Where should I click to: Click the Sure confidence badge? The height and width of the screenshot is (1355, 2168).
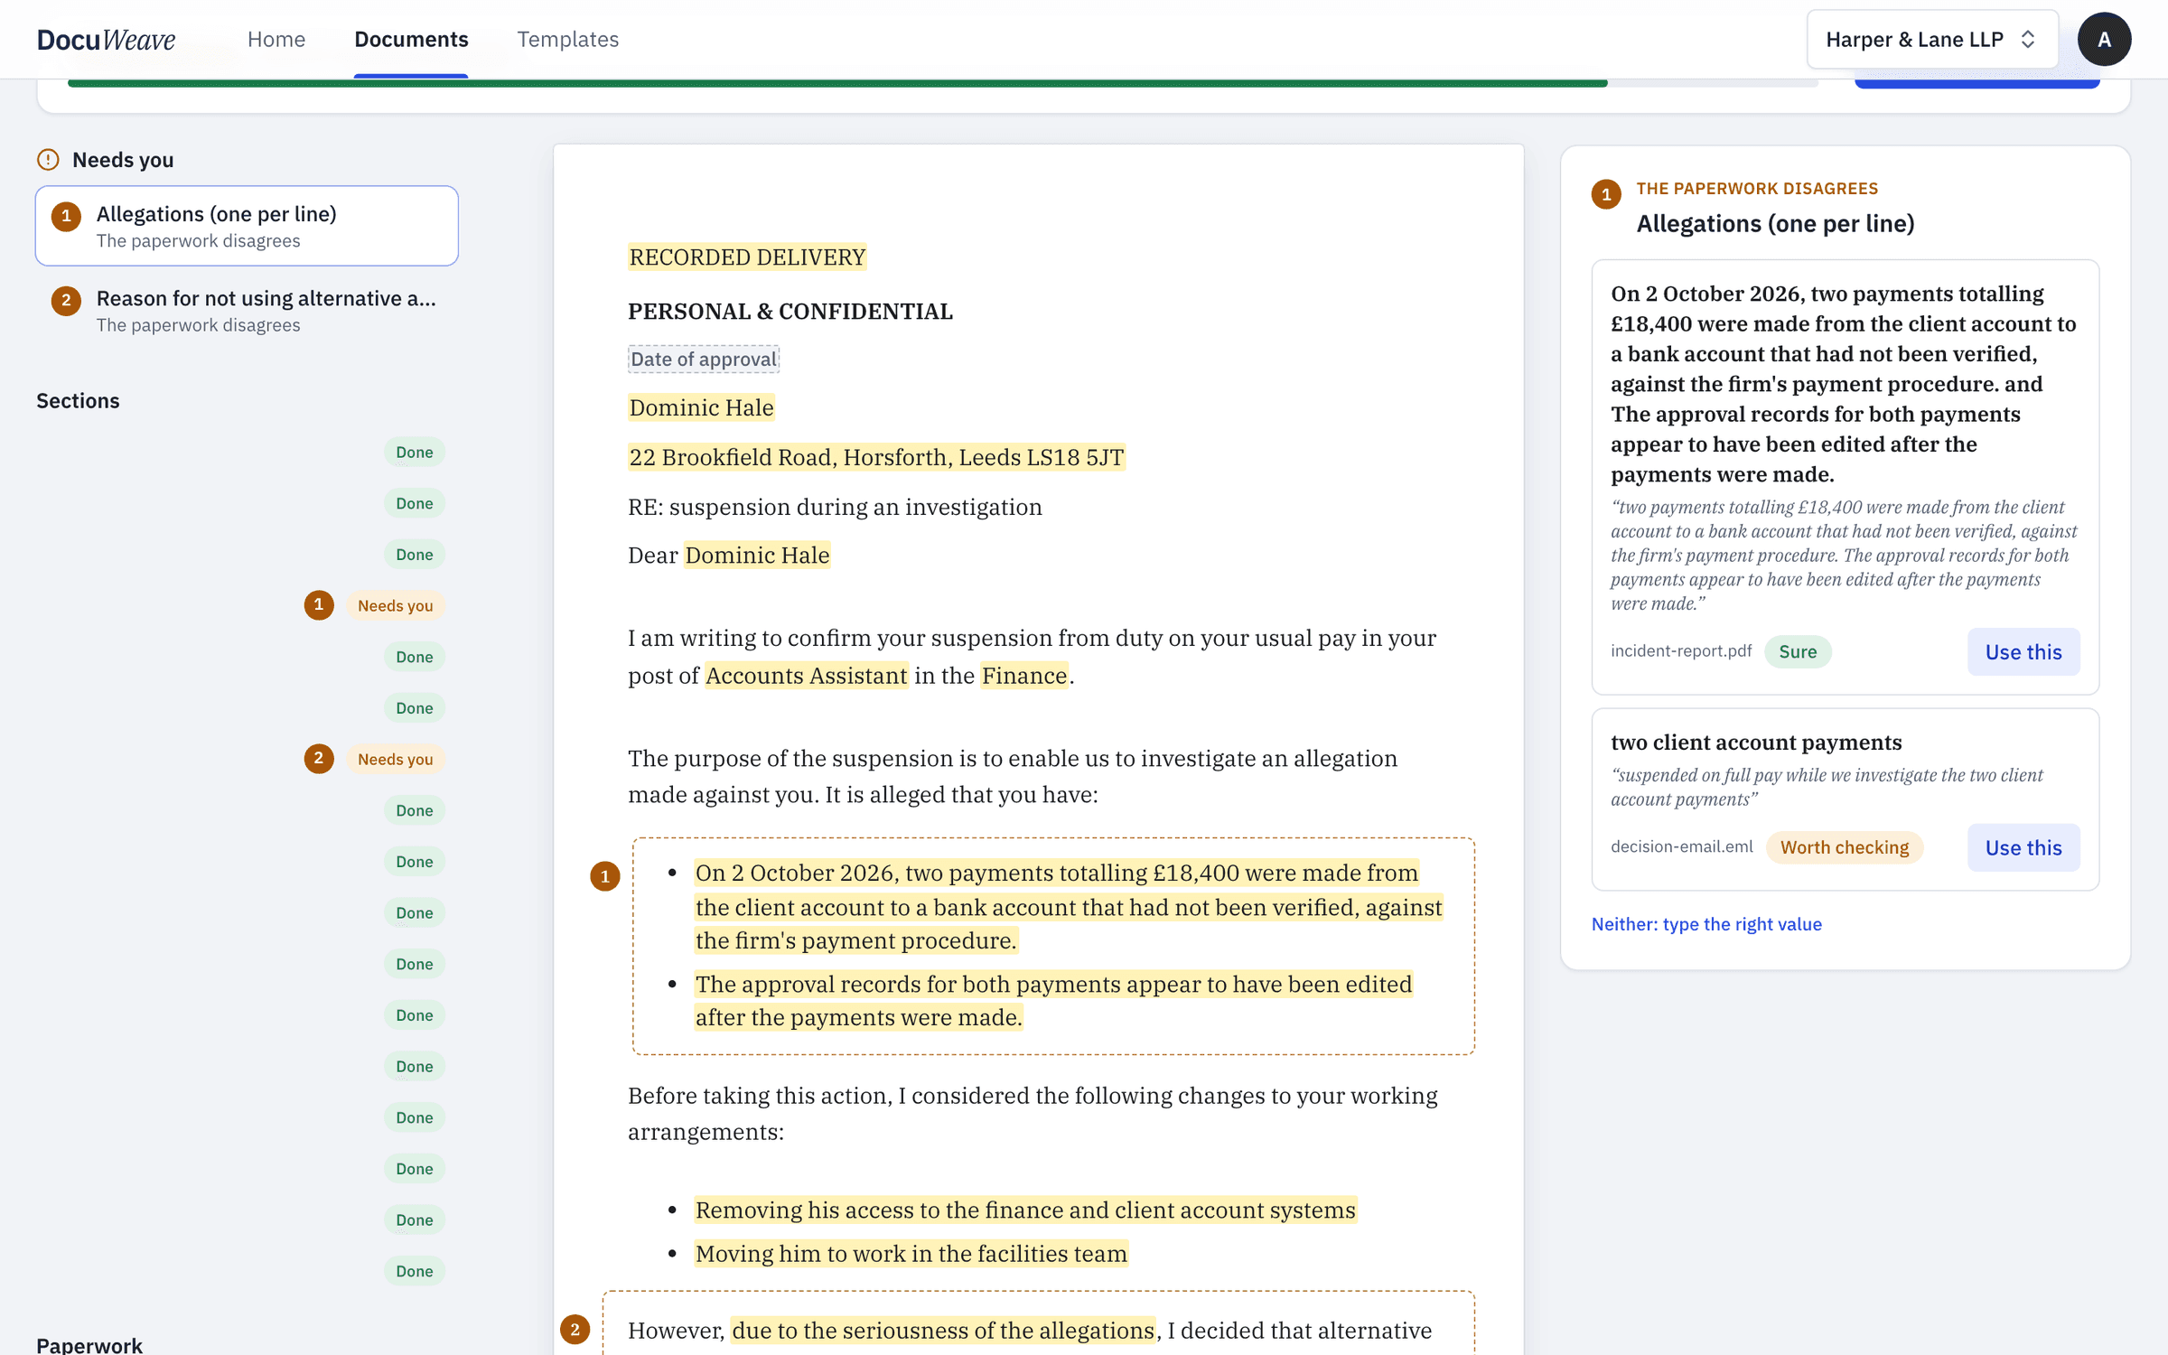click(x=1798, y=651)
